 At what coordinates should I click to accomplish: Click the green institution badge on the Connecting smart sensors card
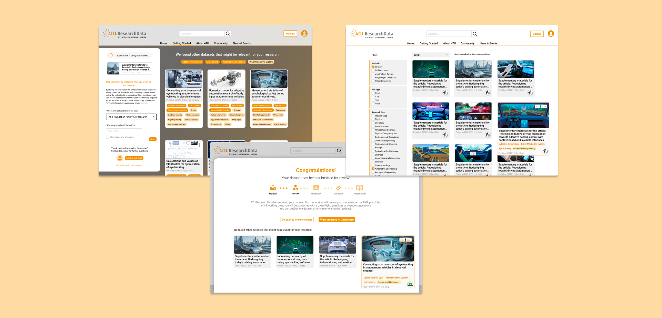click(410, 284)
